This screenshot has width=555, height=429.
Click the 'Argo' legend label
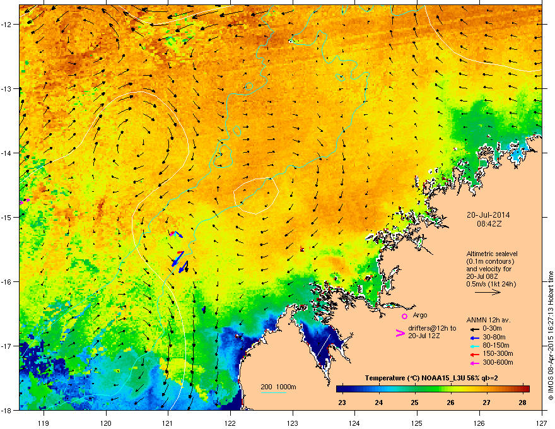(420, 315)
